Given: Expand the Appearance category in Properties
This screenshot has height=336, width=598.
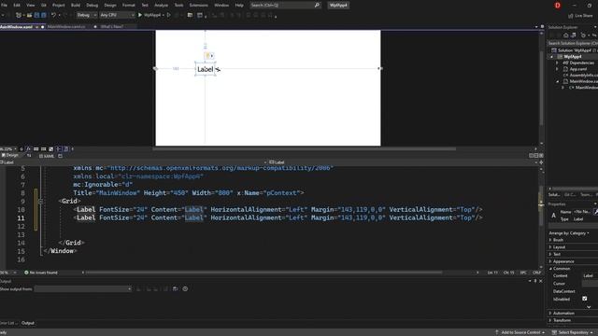Looking at the screenshot, I should [550, 261].
